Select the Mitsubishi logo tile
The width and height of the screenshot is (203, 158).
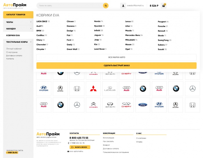[93, 88]
